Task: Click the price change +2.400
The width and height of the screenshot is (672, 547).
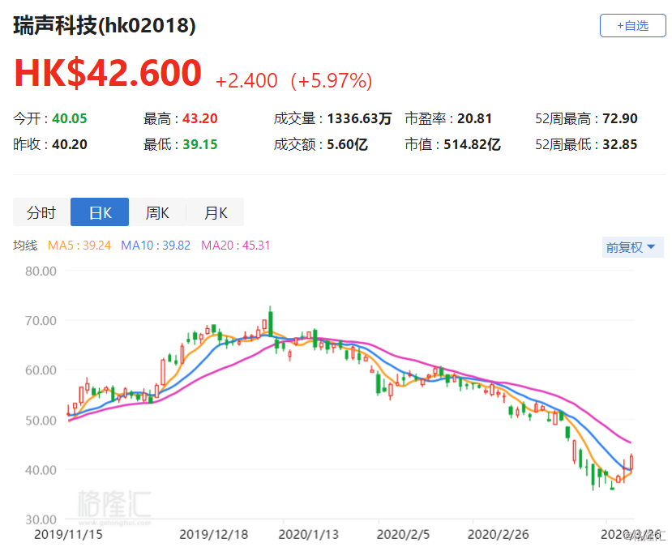Action: click(x=246, y=80)
